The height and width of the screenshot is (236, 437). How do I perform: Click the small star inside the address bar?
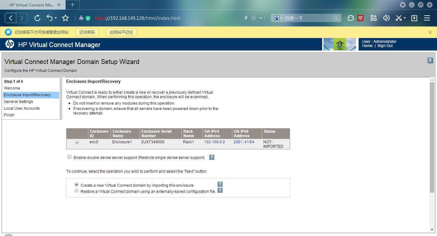click(254, 18)
